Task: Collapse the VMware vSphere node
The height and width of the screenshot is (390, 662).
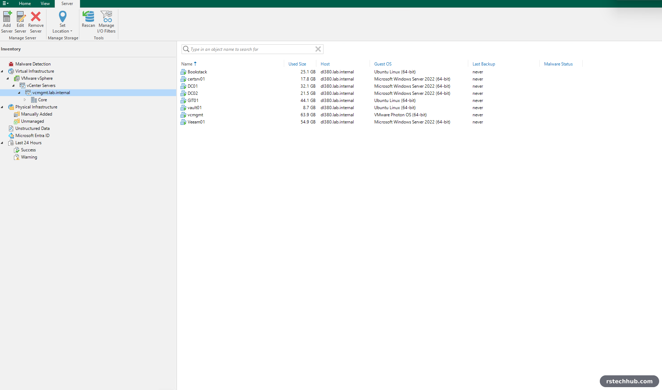Action: point(8,78)
